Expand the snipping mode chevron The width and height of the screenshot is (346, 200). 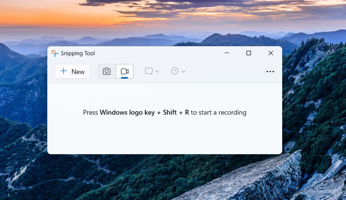click(x=157, y=71)
